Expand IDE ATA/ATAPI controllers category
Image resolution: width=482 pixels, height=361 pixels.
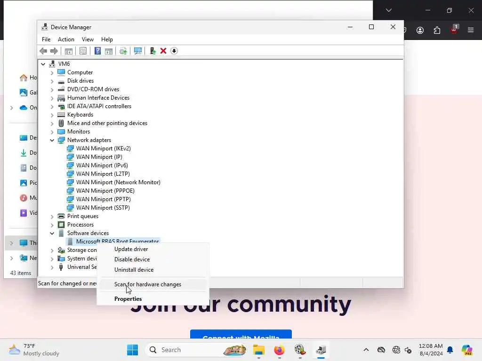coord(52,106)
